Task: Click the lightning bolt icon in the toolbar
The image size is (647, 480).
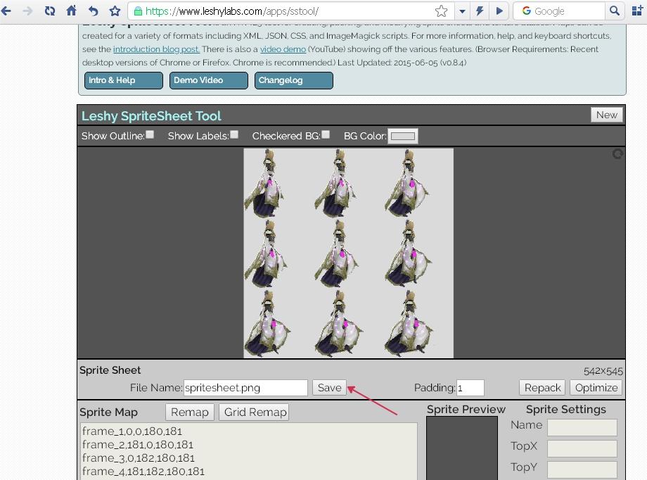Action: 480,11
